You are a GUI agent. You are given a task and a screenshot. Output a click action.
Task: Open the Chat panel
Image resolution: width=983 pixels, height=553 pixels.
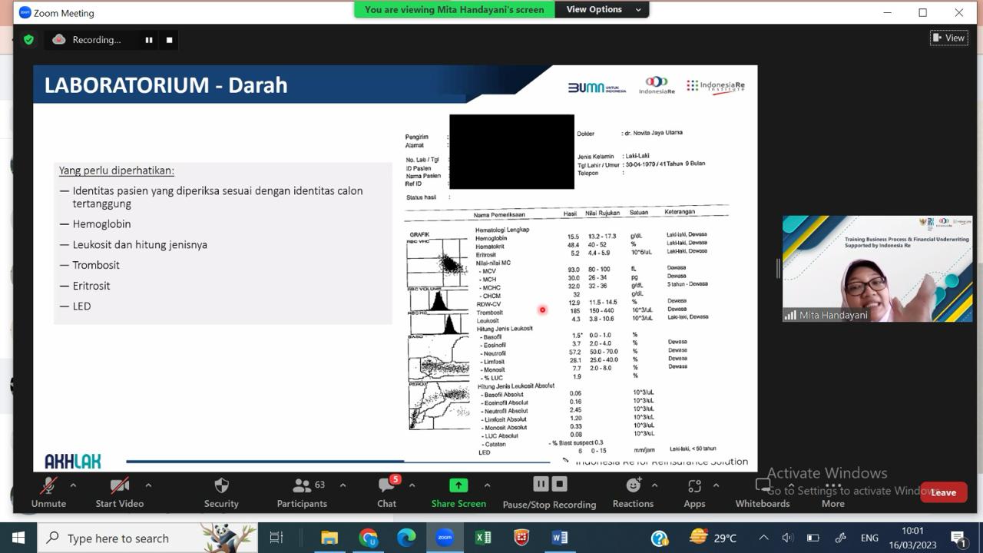click(386, 492)
